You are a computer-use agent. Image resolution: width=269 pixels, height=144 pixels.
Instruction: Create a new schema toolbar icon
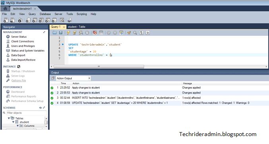pos(28,20)
